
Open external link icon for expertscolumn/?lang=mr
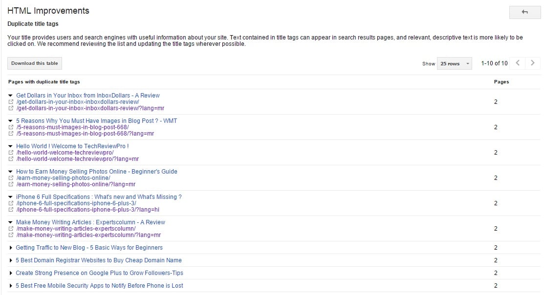11,235
